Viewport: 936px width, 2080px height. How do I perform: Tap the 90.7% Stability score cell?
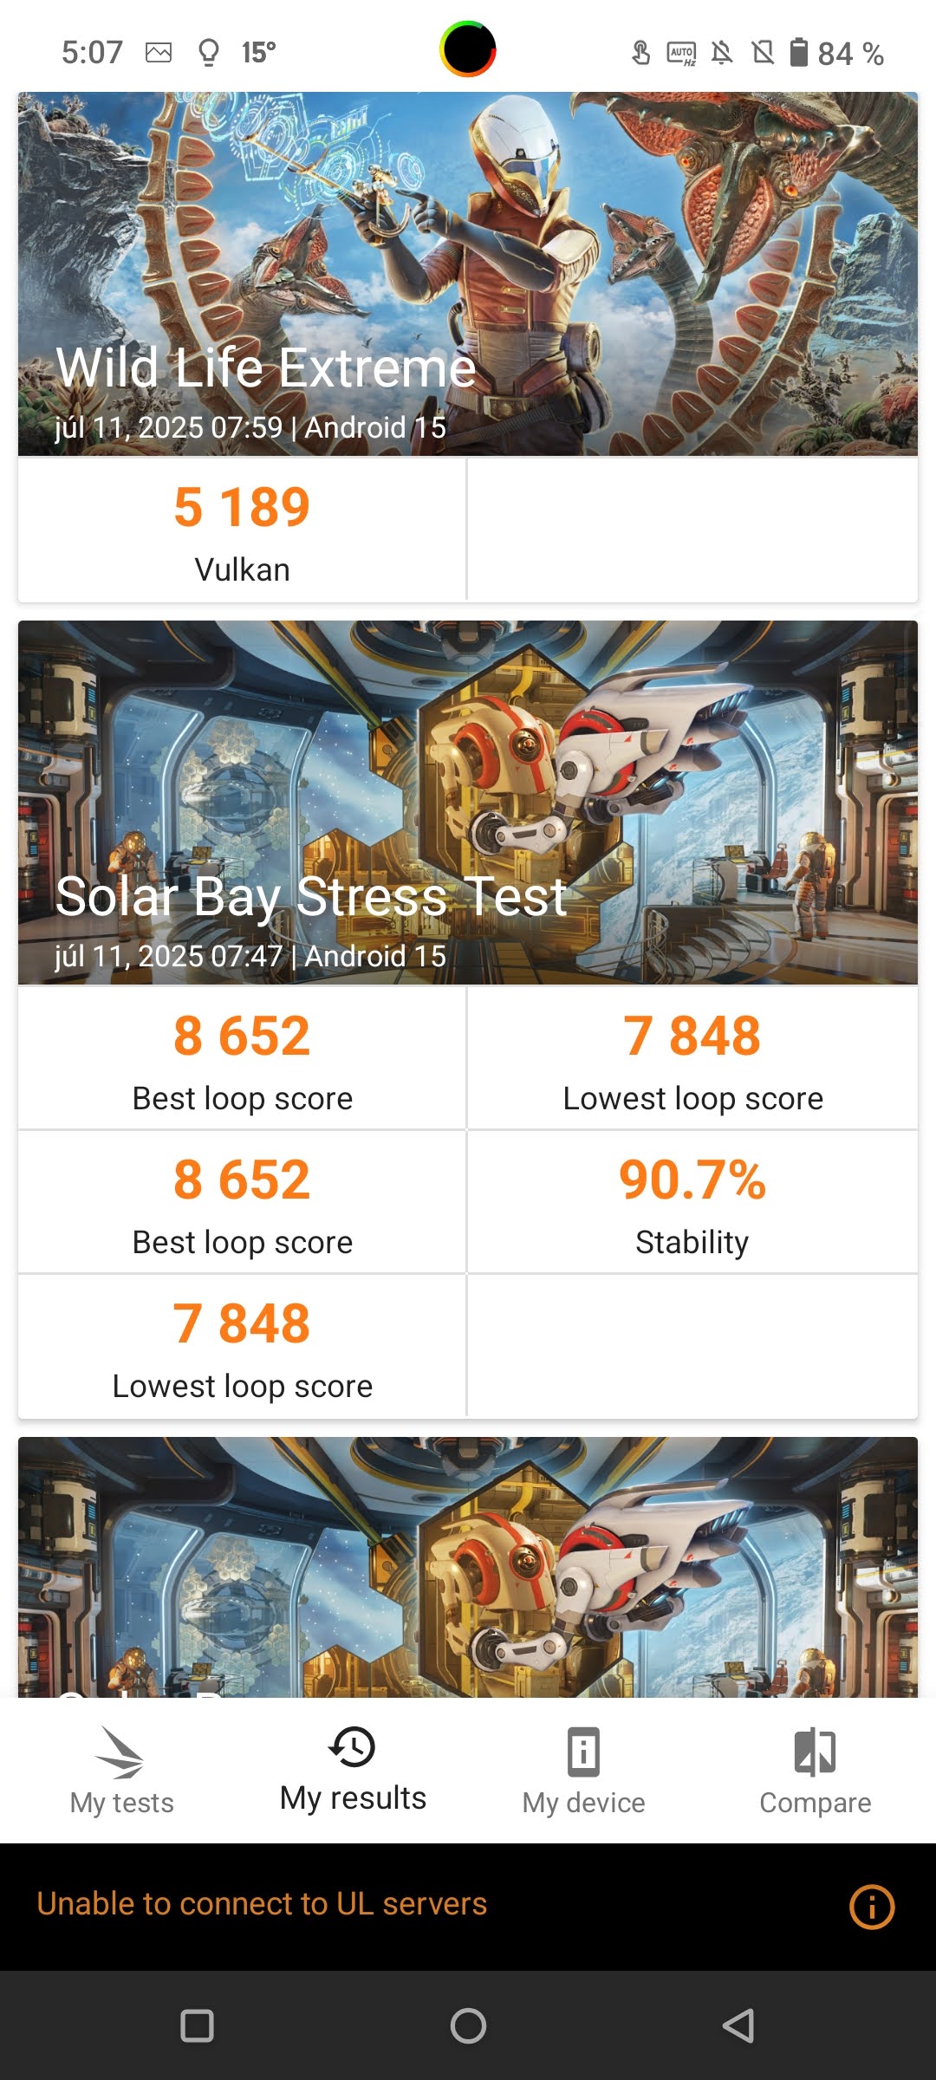[692, 1202]
